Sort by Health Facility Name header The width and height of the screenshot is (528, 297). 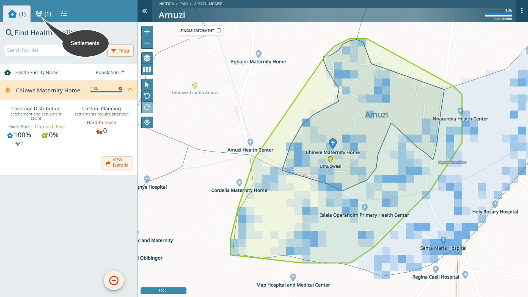(37, 72)
